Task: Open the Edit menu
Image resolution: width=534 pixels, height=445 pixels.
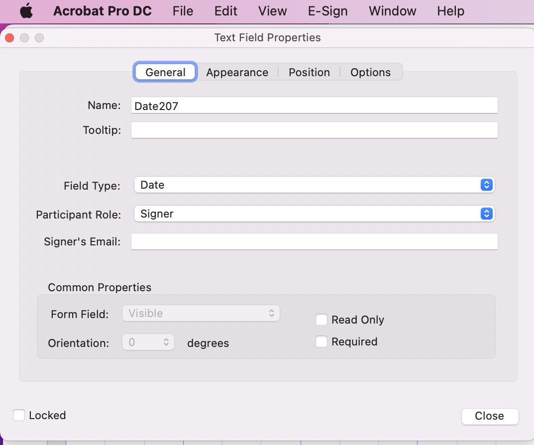Action: tap(225, 11)
